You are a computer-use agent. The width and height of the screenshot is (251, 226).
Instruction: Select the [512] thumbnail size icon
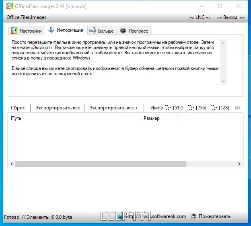coord(174,108)
